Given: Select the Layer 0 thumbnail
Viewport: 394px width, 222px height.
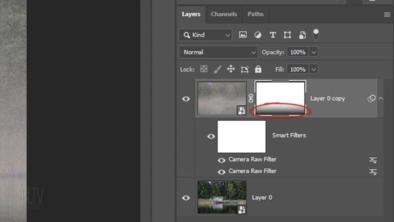Looking at the screenshot, I should point(222,197).
